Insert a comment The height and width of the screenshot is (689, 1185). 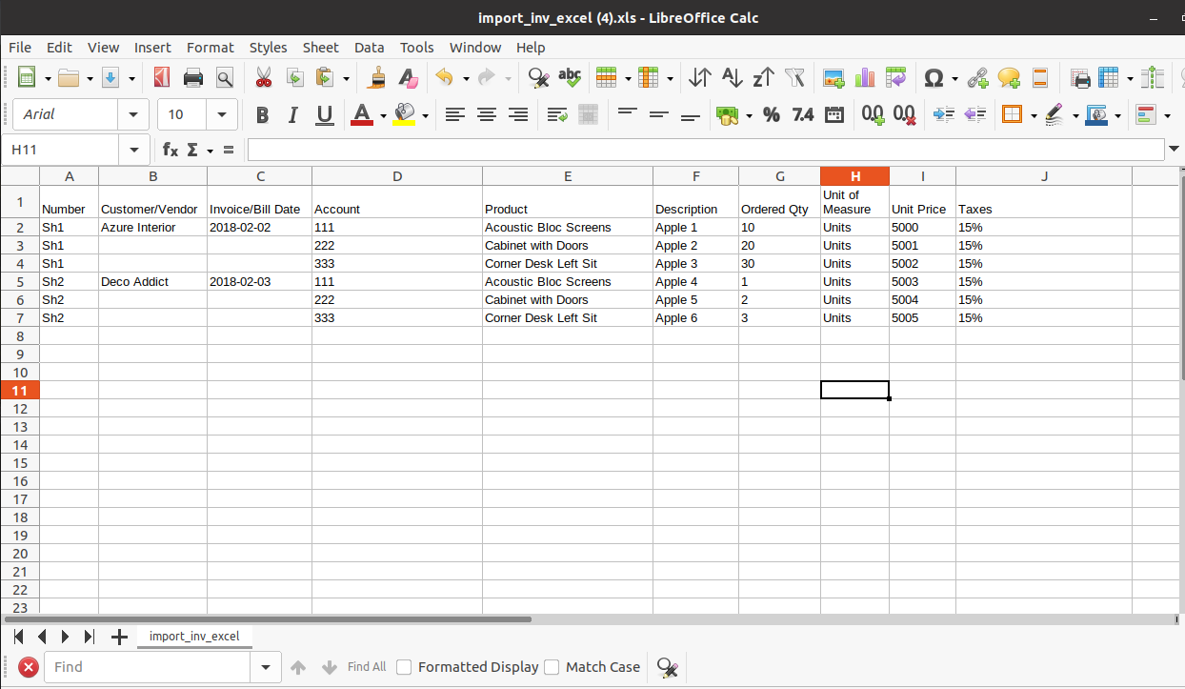[1009, 78]
